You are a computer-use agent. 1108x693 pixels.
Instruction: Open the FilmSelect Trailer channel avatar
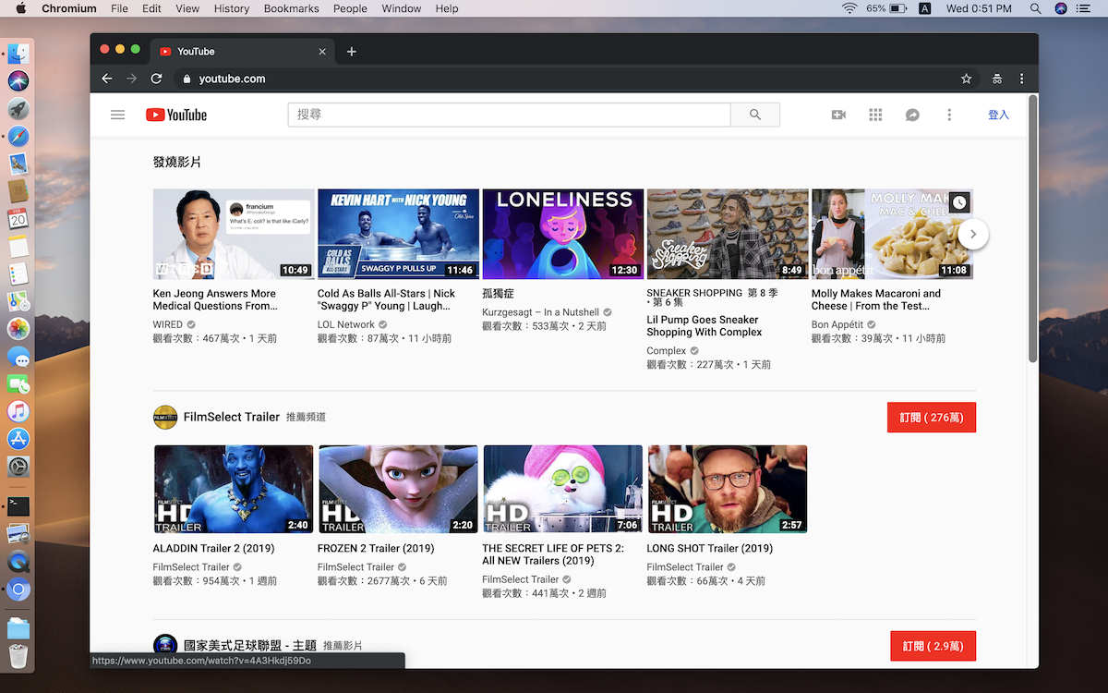(164, 417)
